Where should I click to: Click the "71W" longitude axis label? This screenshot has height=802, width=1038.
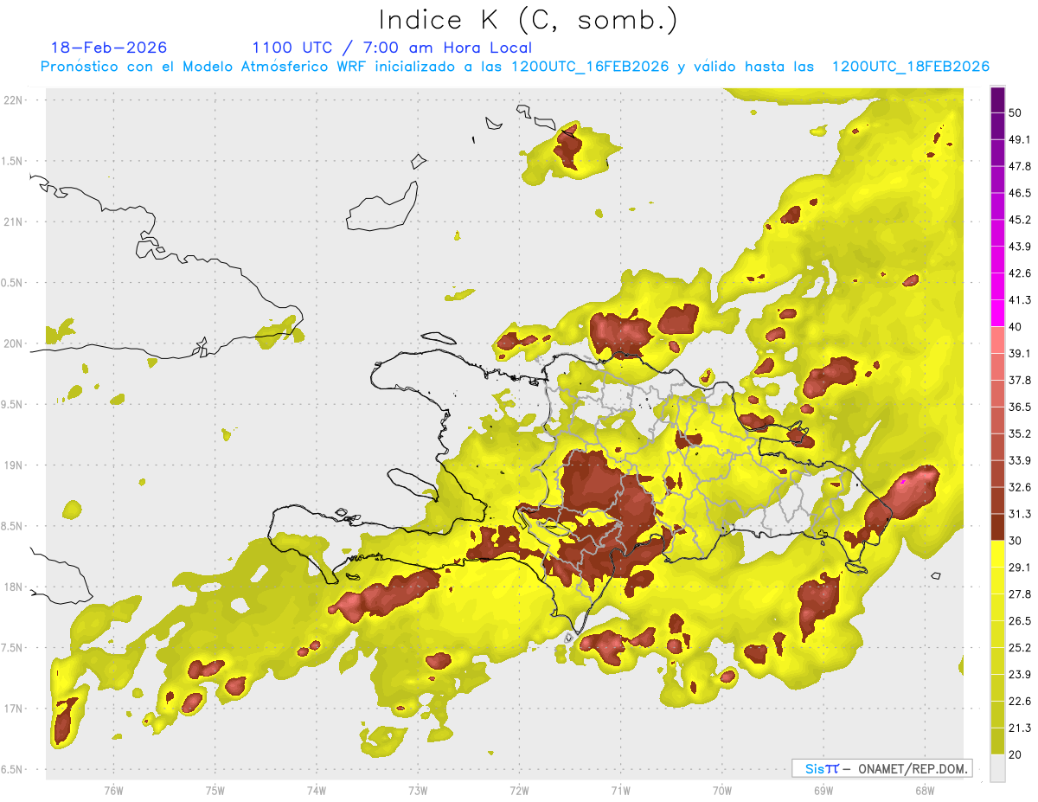click(620, 791)
